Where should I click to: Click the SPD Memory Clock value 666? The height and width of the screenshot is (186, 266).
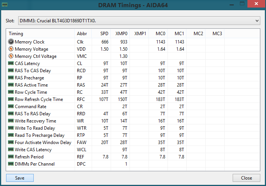[105, 42]
